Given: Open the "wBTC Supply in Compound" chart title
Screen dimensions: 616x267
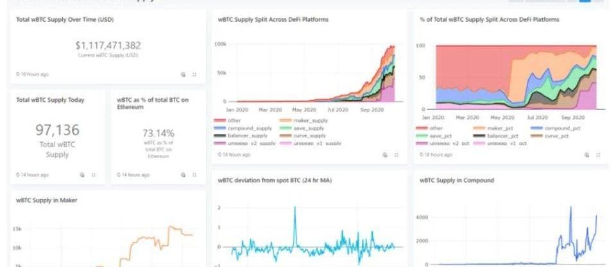Looking at the screenshot, I should [457, 181].
